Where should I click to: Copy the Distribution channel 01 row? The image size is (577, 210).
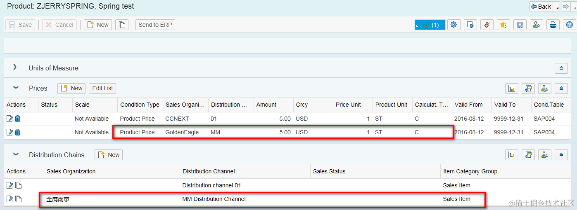(x=19, y=185)
